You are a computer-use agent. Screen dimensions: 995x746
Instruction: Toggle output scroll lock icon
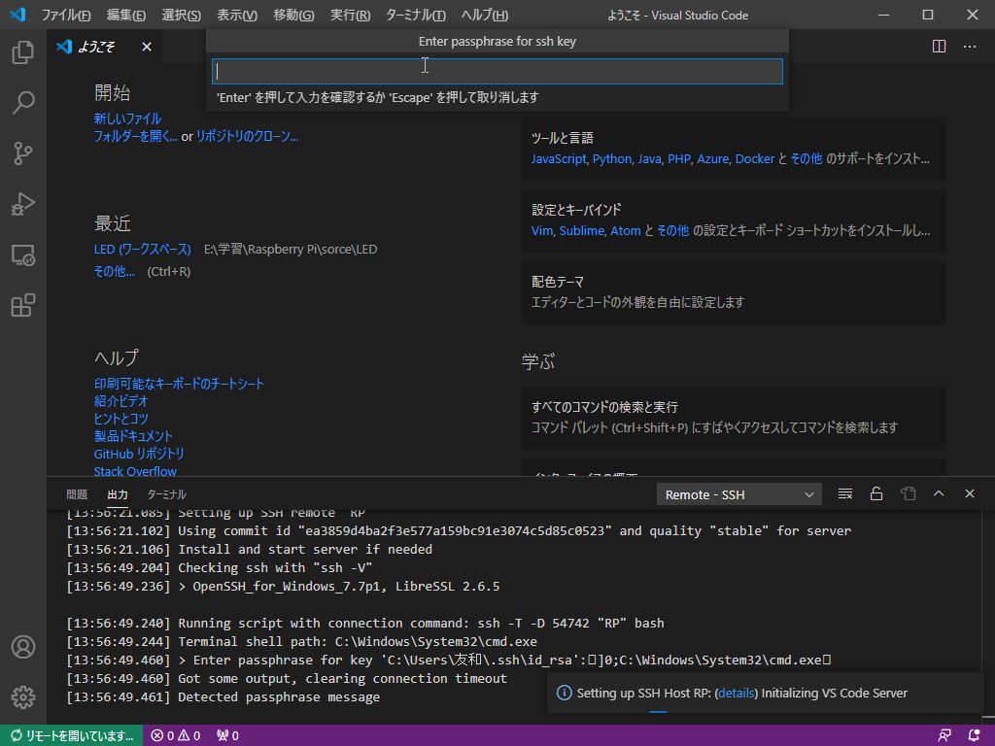tap(876, 493)
